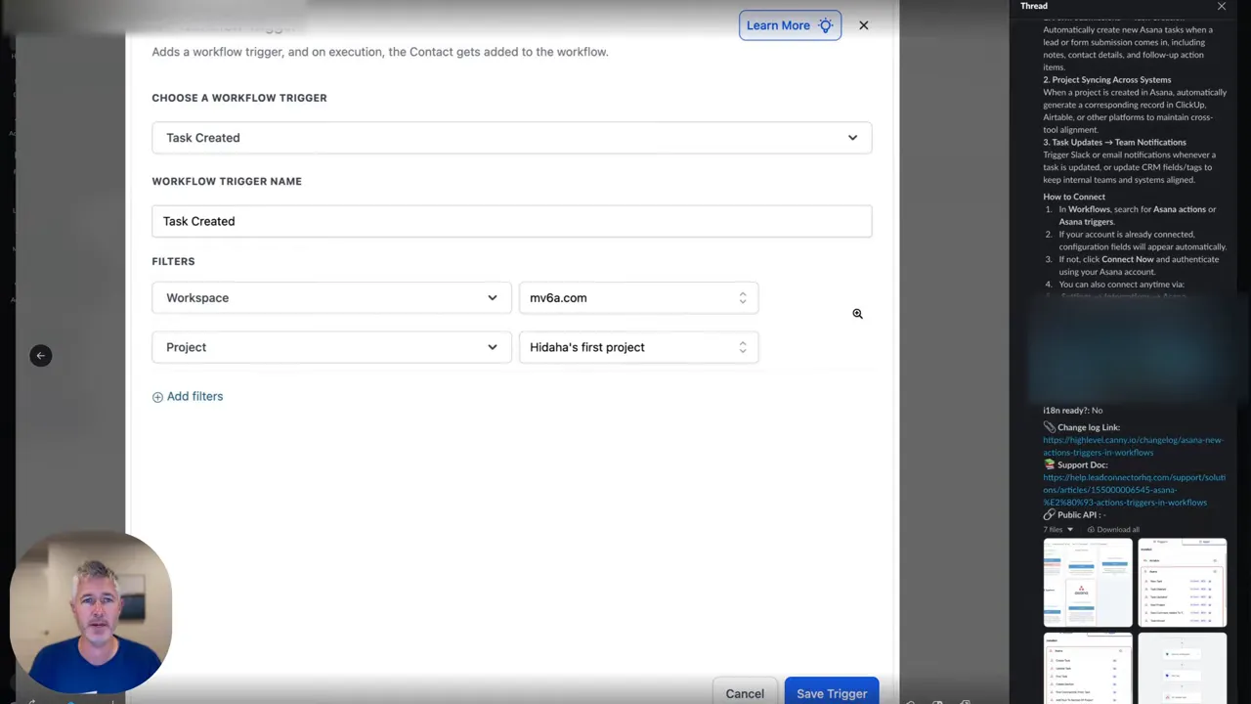1251x704 pixels.
Task: Open the Asana connect attachment thumbnail
Action: coord(1088,583)
